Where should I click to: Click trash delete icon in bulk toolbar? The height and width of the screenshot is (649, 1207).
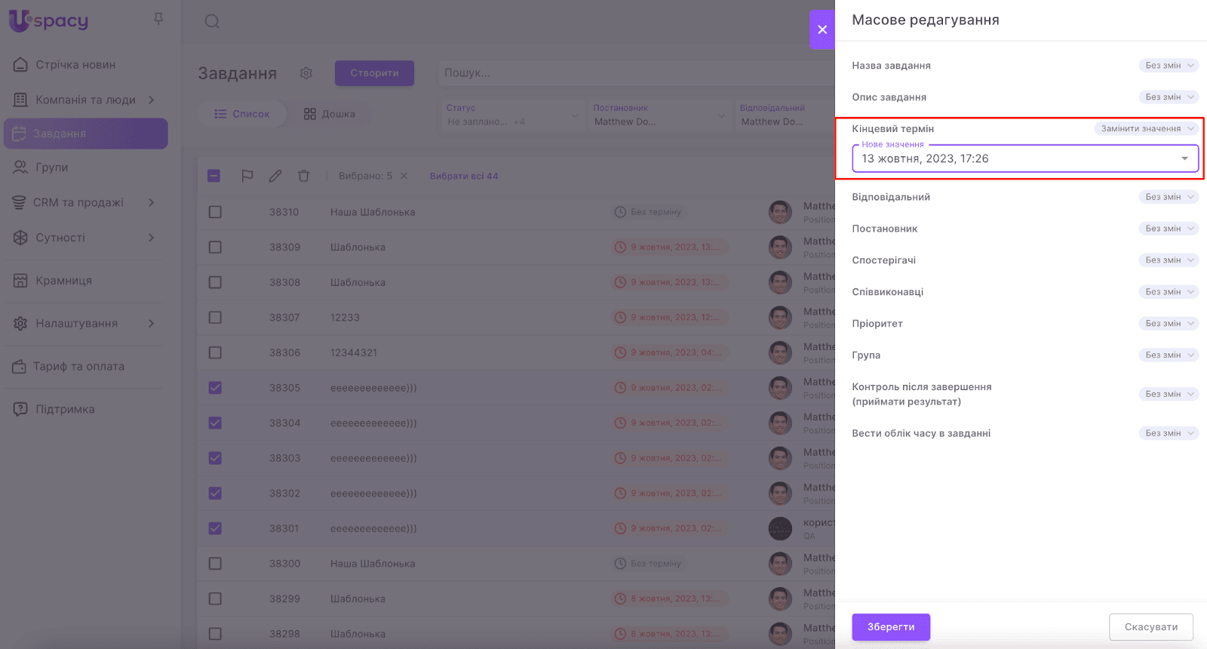[x=303, y=176]
